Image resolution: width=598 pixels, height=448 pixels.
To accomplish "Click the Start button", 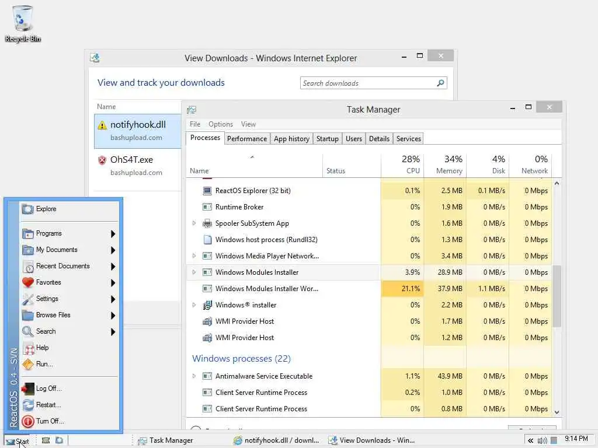I will [17, 441].
